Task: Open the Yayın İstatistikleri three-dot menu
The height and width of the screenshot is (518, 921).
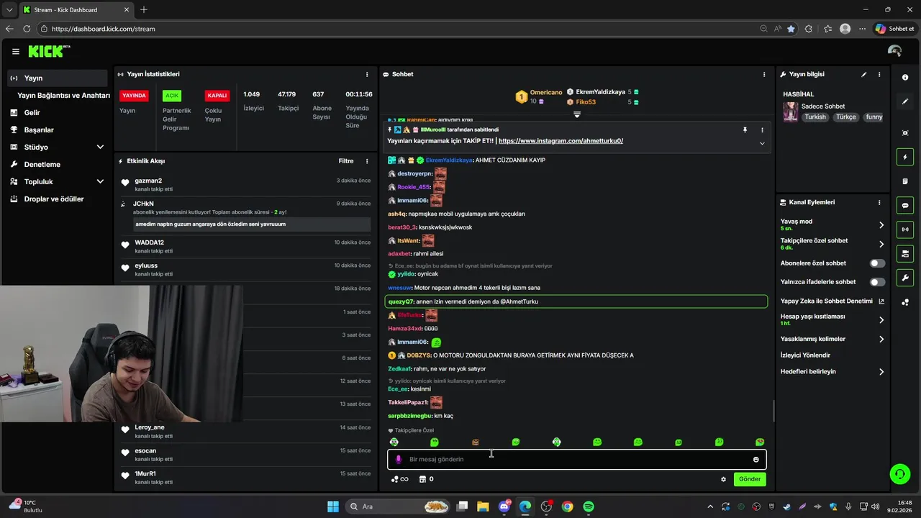Action: click(x=367, y=74)
